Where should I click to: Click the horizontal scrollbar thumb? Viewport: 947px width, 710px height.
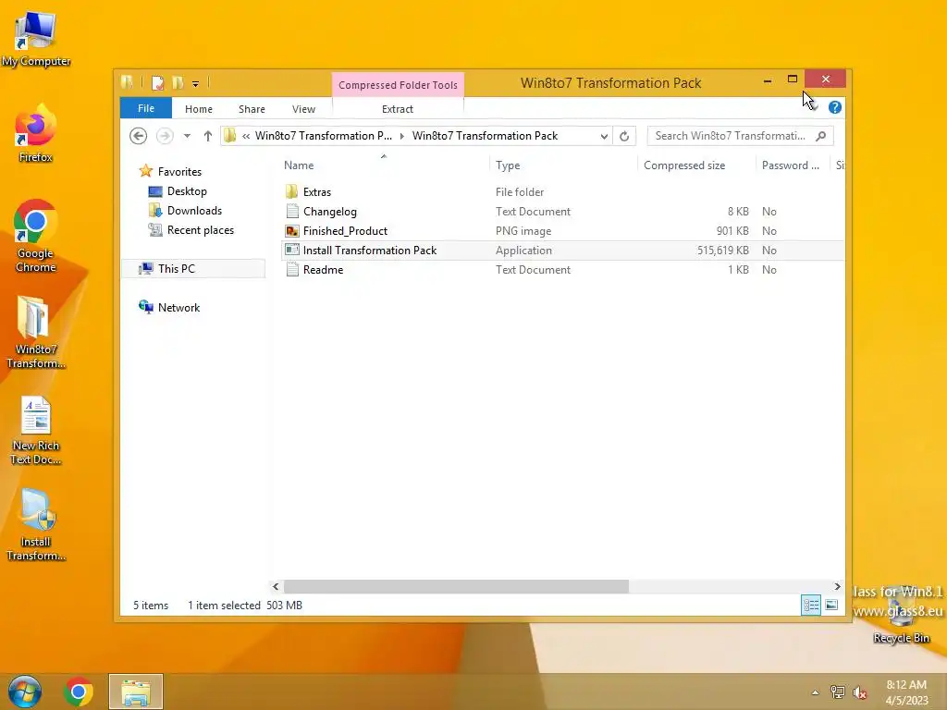(x=456, y=586)
